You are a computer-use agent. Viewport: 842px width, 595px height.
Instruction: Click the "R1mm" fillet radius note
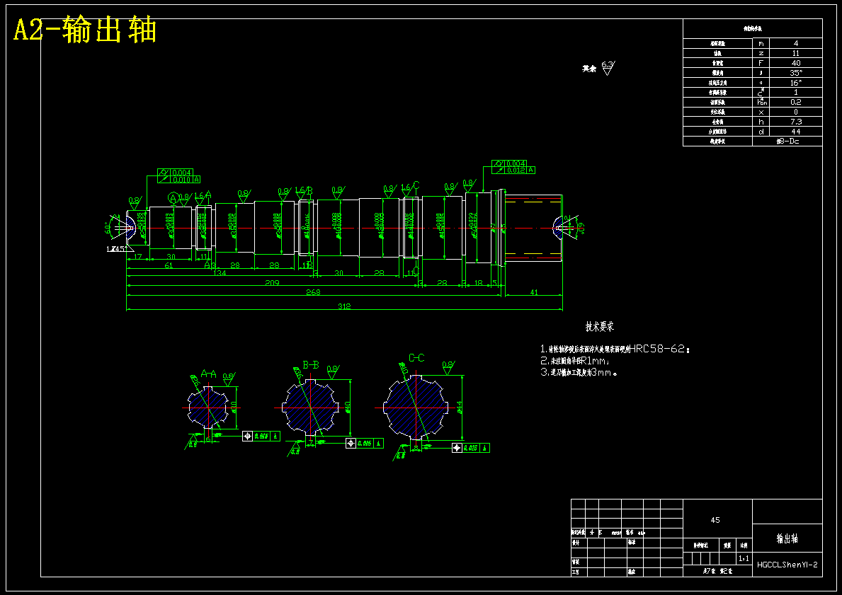(x=595, y=361)
